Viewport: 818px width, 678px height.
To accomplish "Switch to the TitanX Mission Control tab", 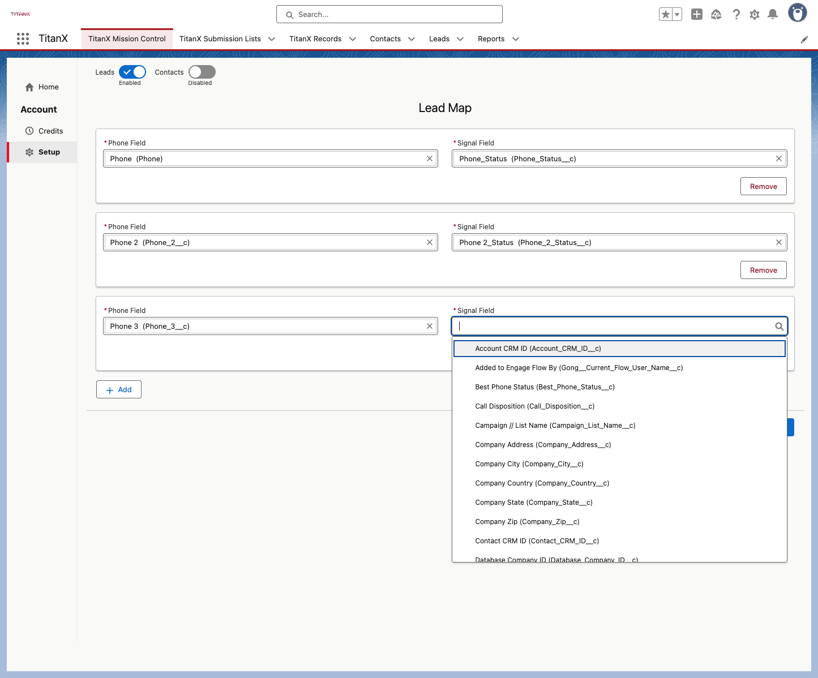I will (127, 38).
